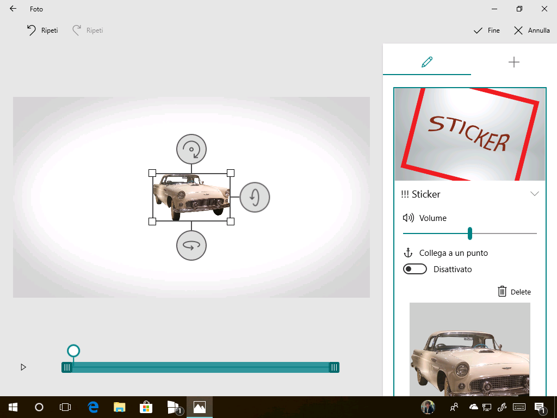Delete the sticker with the trash button
This screenshot has height=418, width=557.
coord(514,292)
